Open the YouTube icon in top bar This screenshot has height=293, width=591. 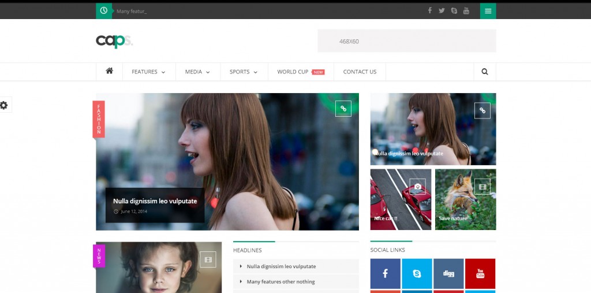[466, 10]
